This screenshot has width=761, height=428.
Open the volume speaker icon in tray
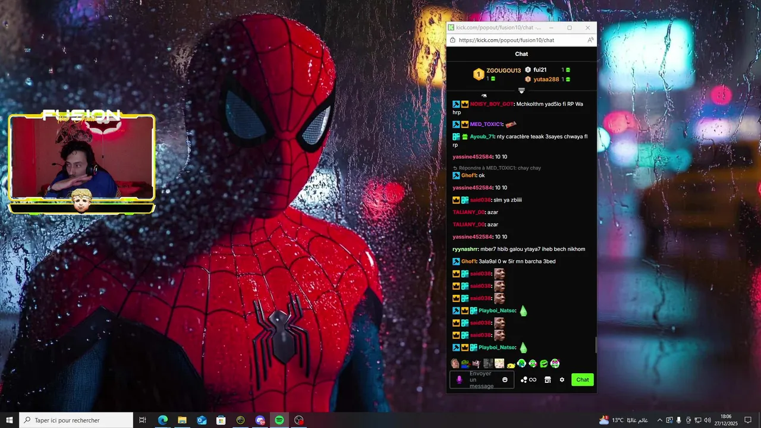click(707, 420)
